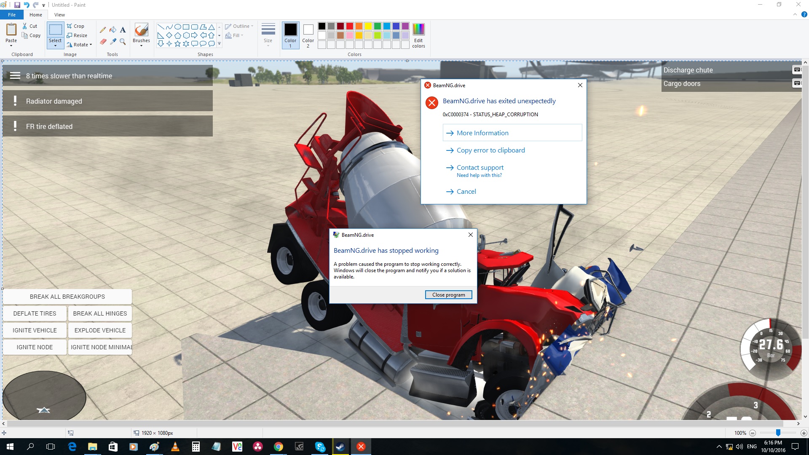Activate the rectangular Select tool
The image size is (809, 455).
point(55,30)
